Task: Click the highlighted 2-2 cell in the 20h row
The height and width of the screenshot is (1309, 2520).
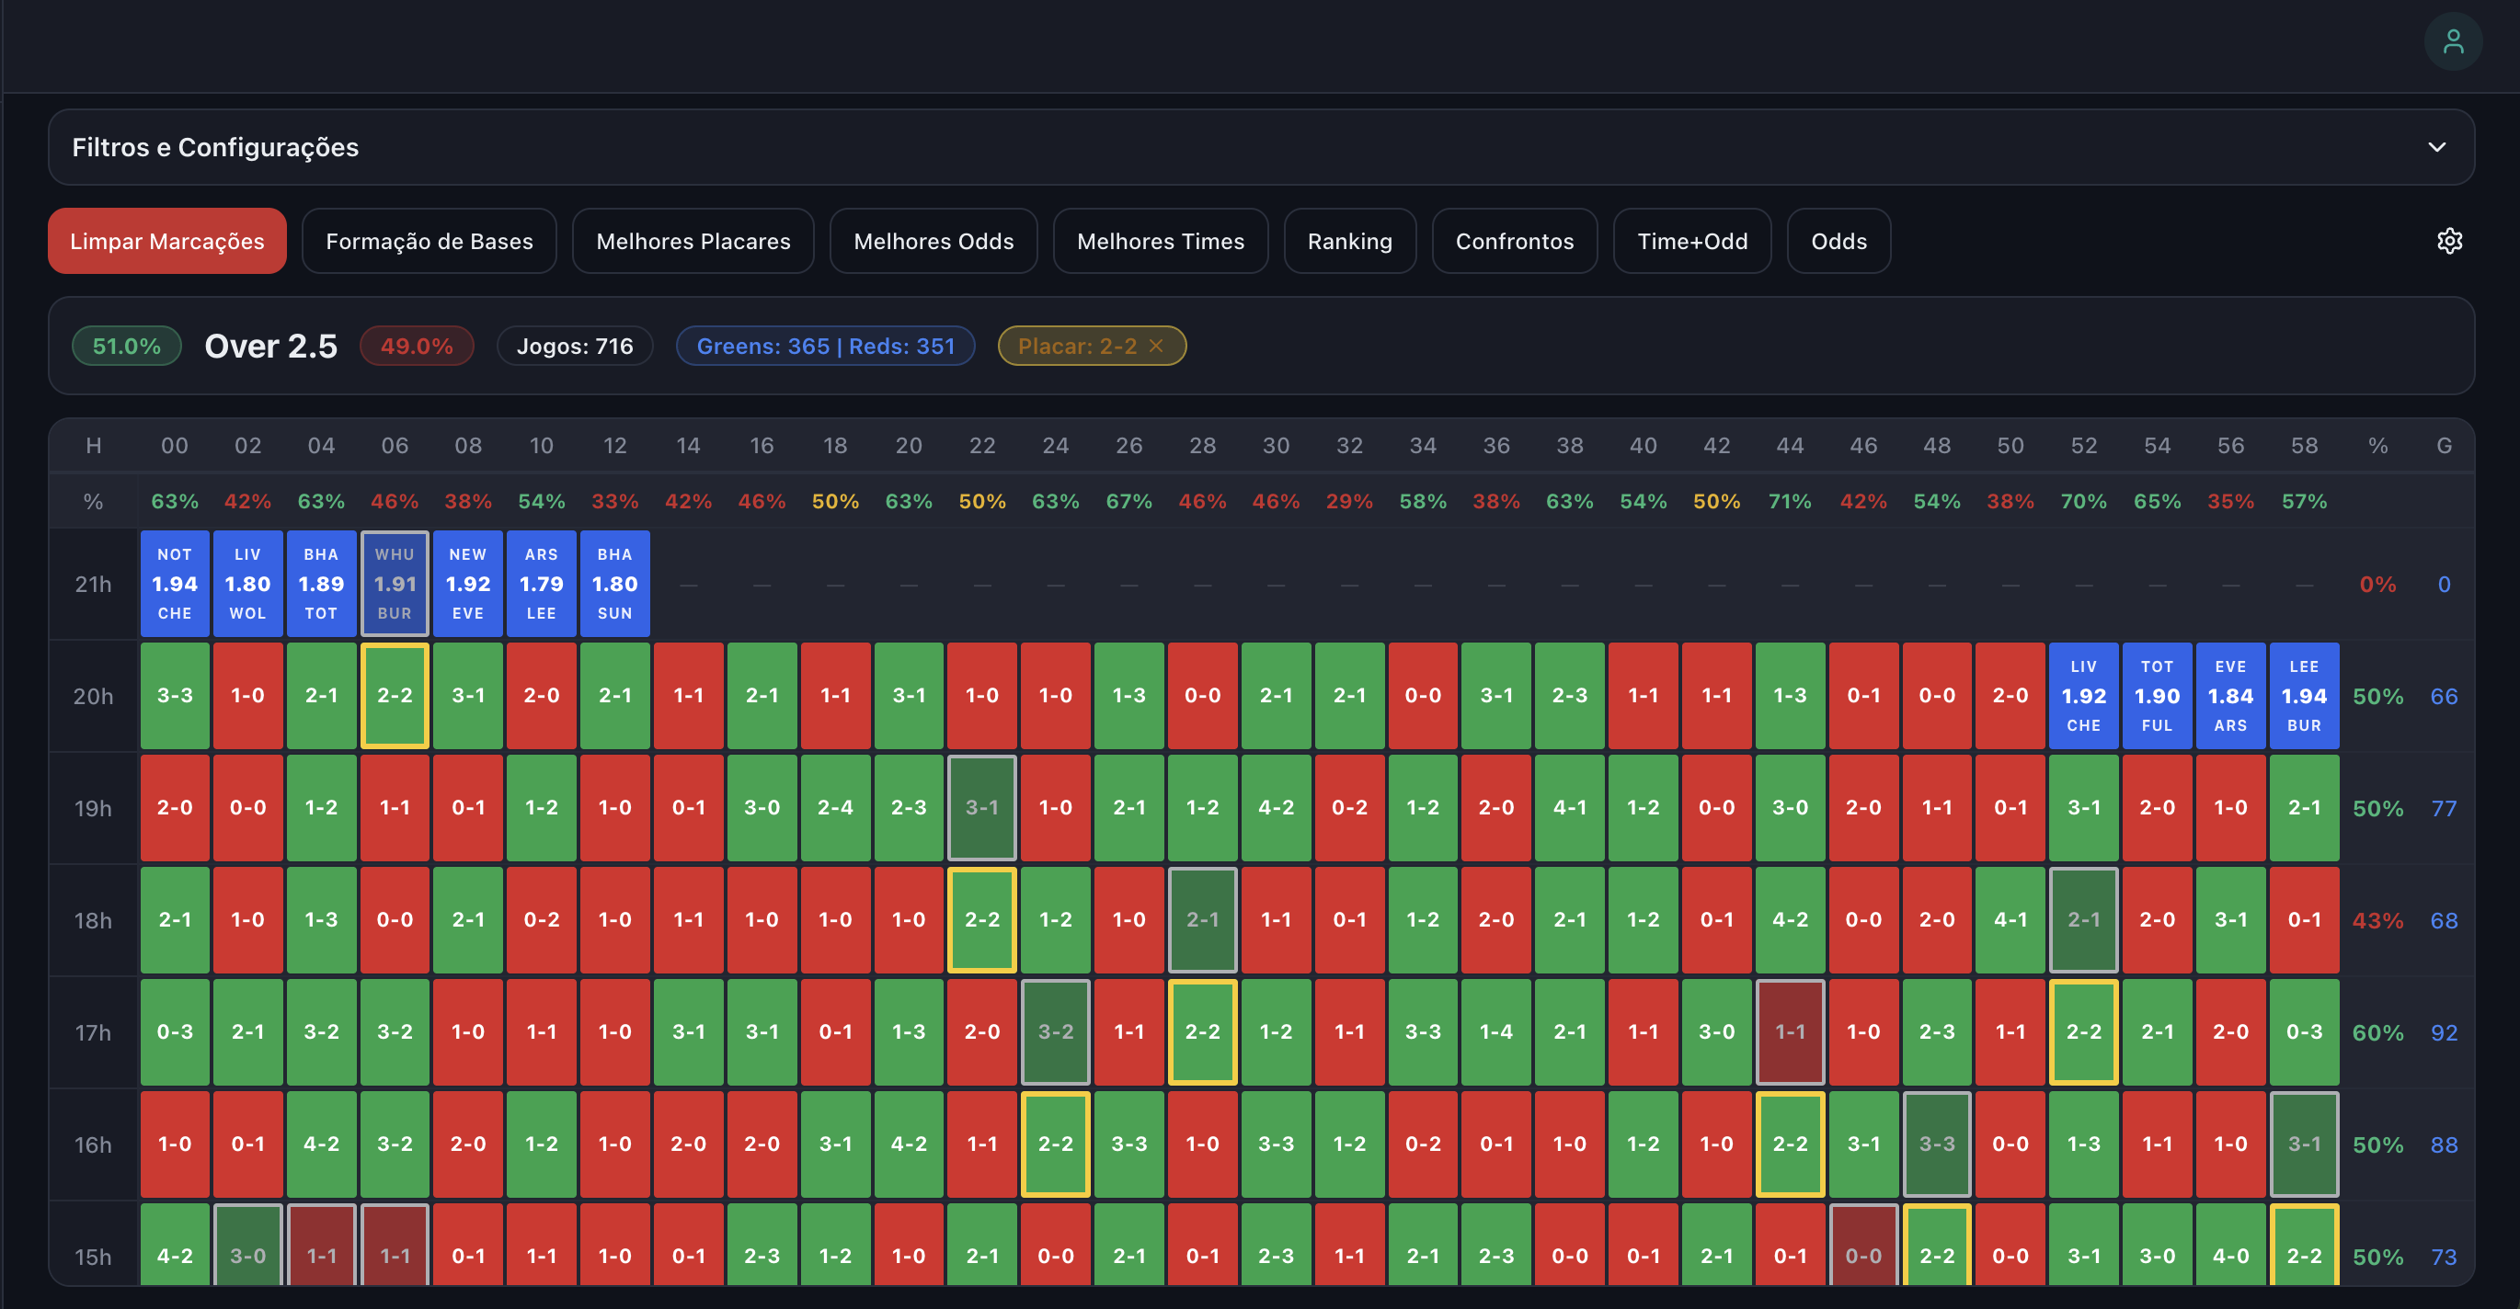Action: coord(395,695)
